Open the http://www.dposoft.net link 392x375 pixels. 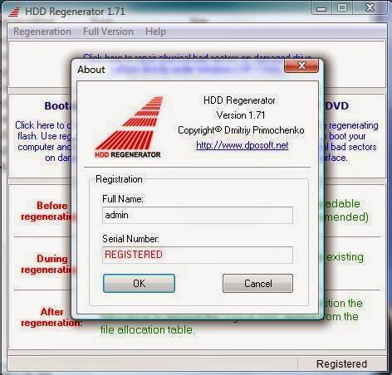[x=243, y=145]
